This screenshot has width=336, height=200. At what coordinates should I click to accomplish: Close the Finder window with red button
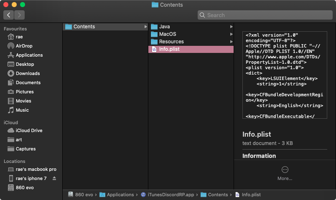point(6,5)
